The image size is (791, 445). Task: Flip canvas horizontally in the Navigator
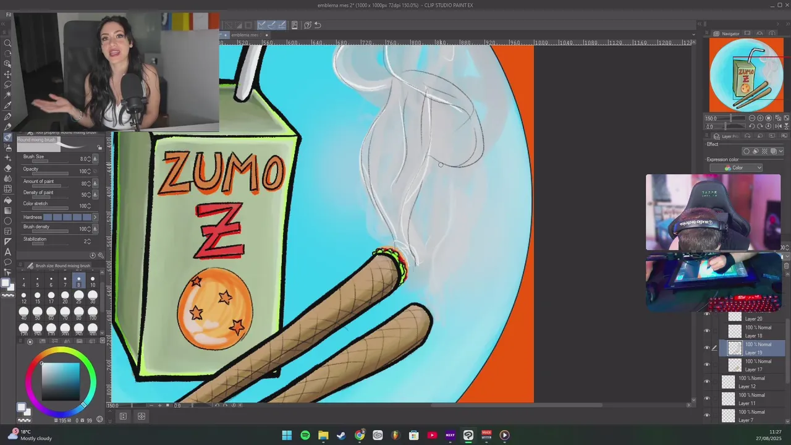pos(777,126)
